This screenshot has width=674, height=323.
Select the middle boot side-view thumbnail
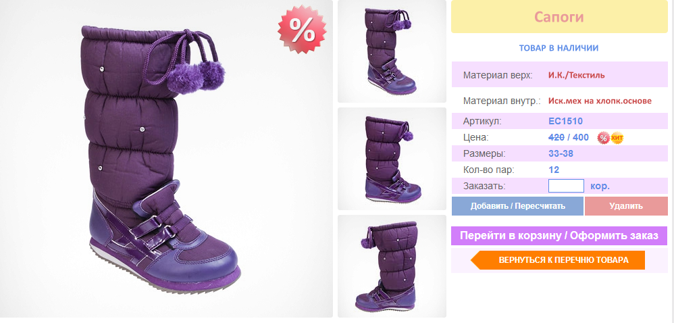tap(392, 159)
